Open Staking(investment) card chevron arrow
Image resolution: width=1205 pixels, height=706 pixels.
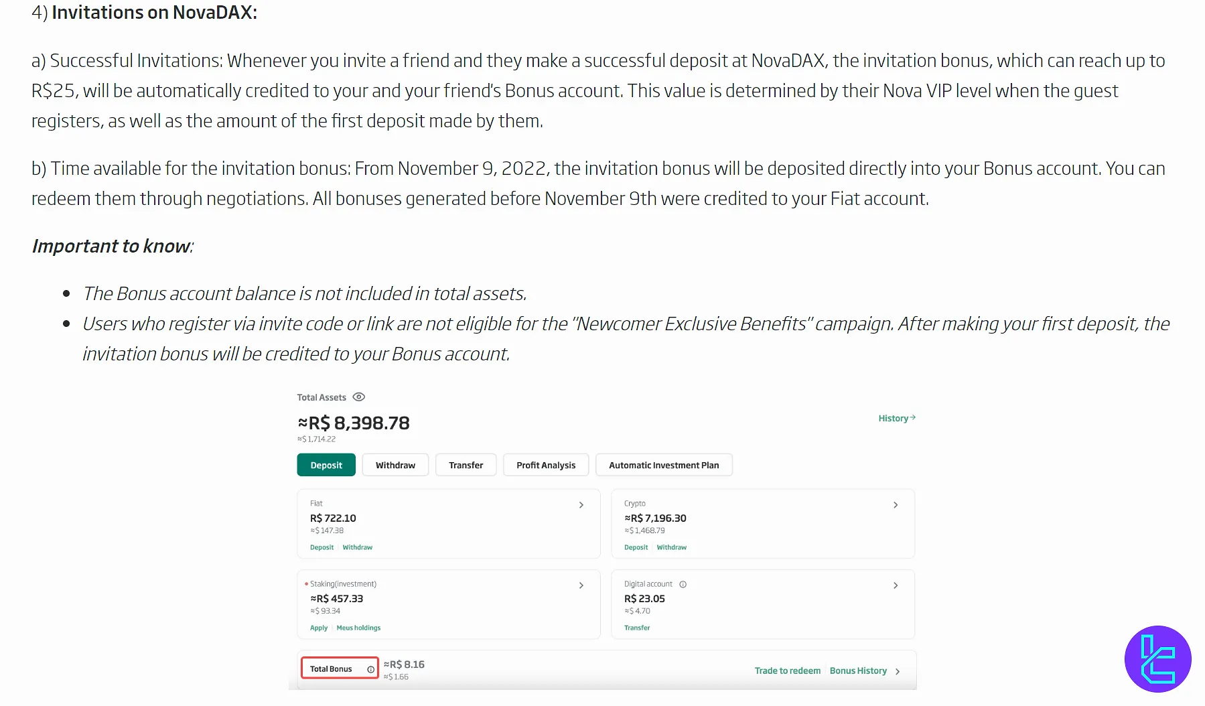pos(581,585)
